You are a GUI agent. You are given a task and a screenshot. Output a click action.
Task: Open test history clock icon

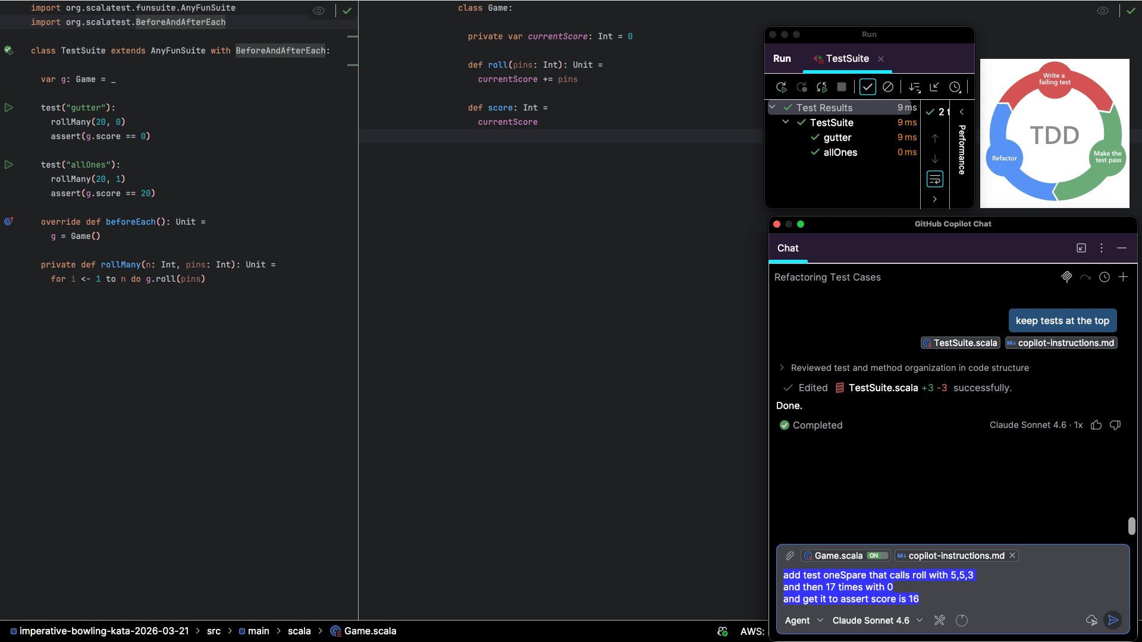(x=955, y=87)
